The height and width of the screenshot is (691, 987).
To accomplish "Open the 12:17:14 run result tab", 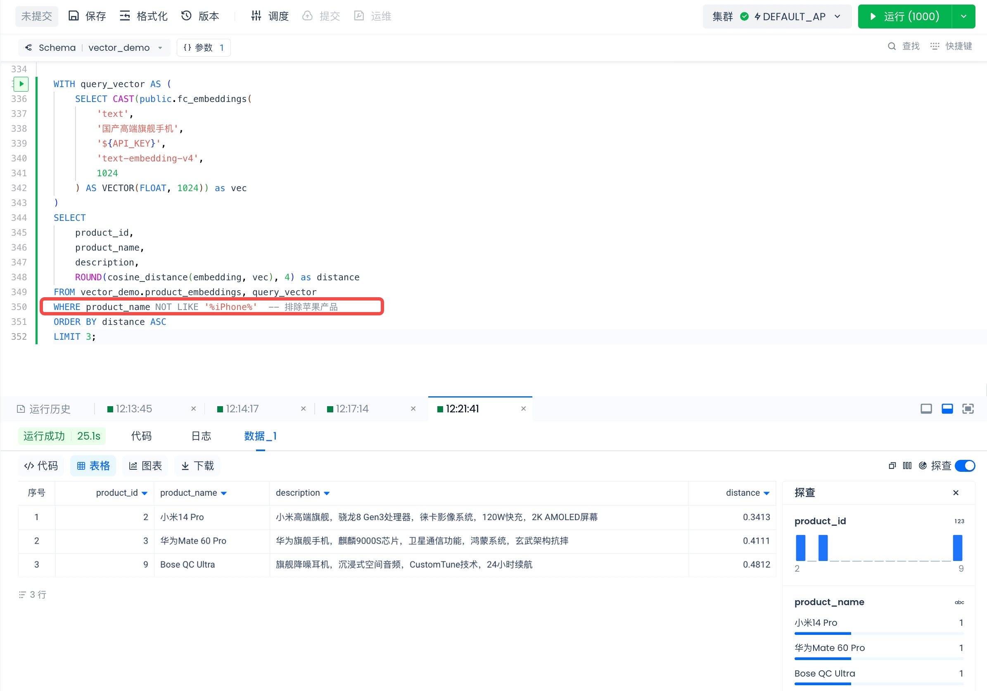I will [352, 409].
